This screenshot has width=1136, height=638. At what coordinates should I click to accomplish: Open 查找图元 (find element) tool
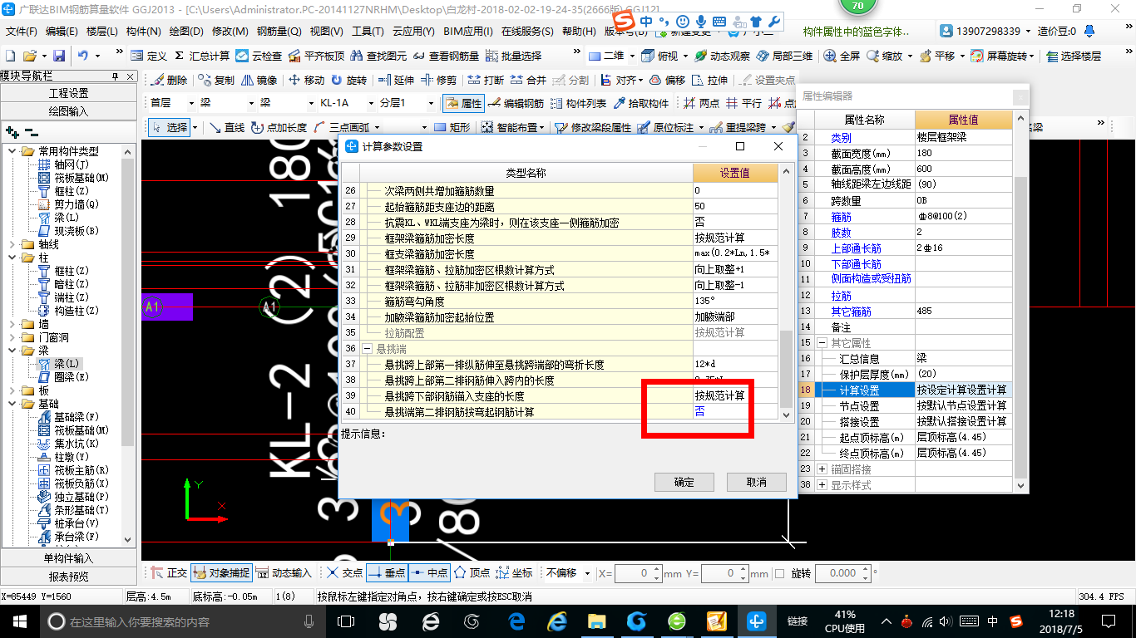tap(378, 56)
